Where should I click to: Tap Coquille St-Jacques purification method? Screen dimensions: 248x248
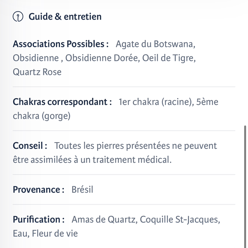click(x=180, y=219)
